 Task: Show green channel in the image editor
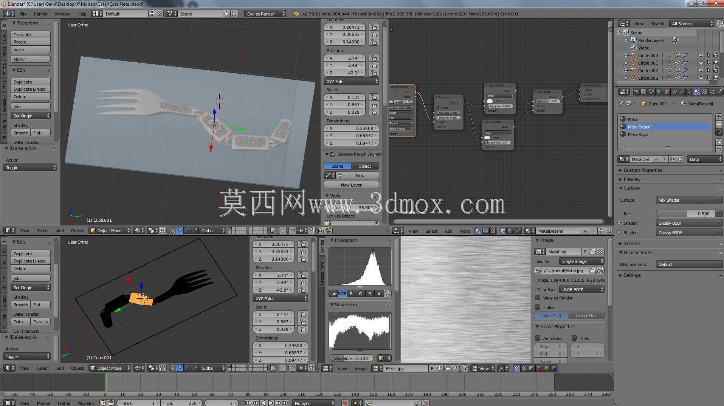tap(547, 368)
